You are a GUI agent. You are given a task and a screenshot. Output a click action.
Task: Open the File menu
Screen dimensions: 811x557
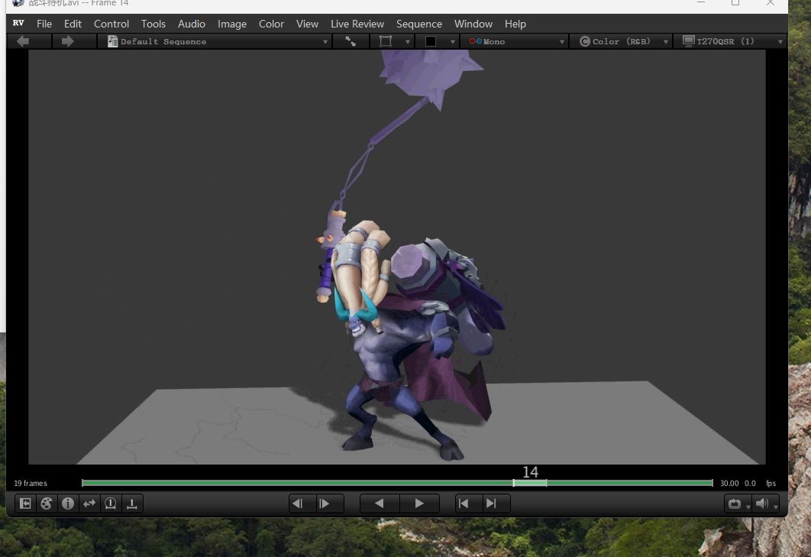coord(44,24)
